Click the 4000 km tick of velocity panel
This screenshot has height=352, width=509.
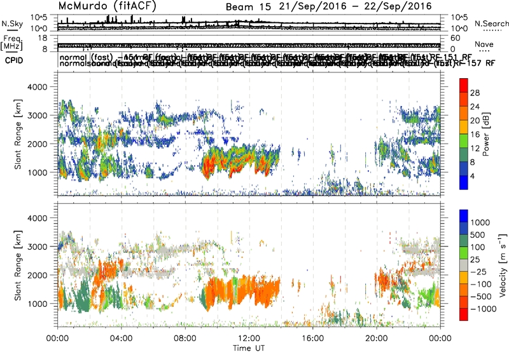click(x=39, y=218)
